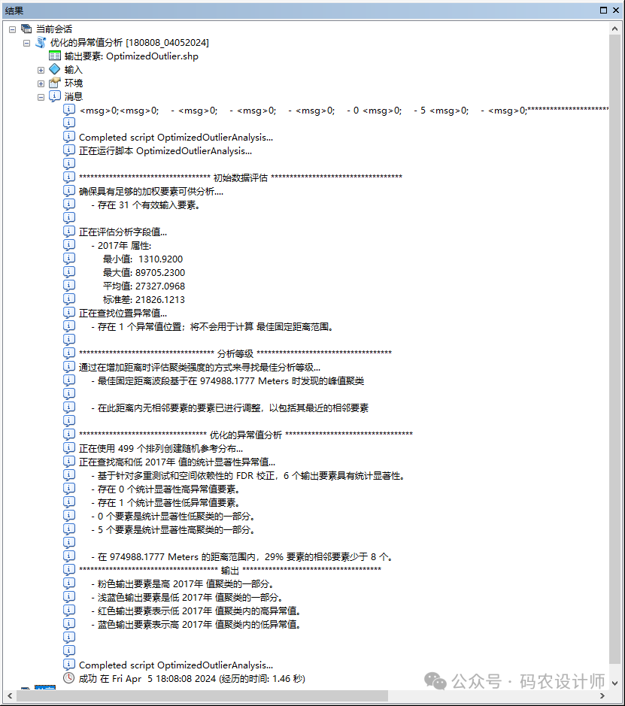
Task: Click the blue diamond 输入 icon
Action: coord(54,69)
